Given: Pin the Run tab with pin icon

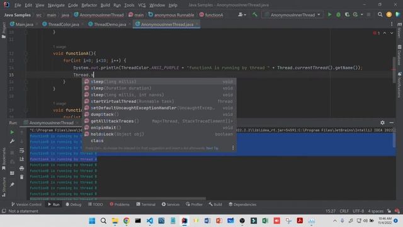Looking at the screenshot, I should point(12,184).
